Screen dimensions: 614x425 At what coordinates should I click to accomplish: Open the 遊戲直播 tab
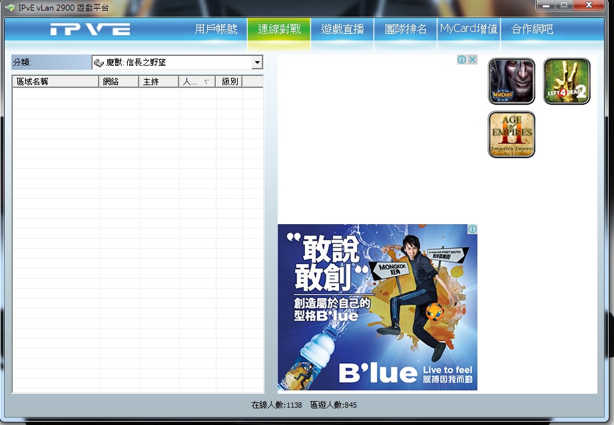342,29
